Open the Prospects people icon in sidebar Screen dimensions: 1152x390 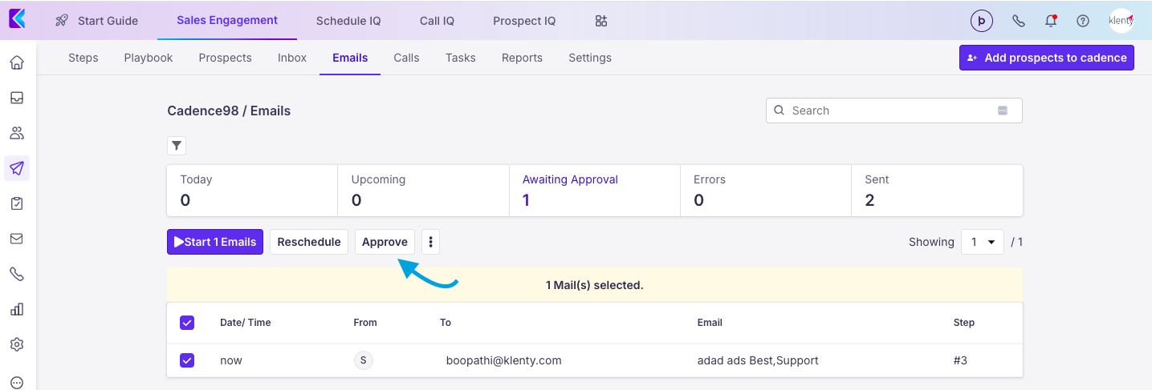click(17, 133)
